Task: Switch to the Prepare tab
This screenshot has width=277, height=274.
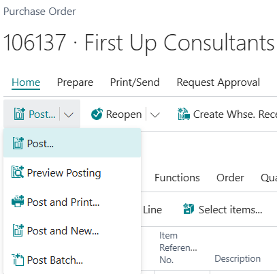Action: (x=75, y=82)
